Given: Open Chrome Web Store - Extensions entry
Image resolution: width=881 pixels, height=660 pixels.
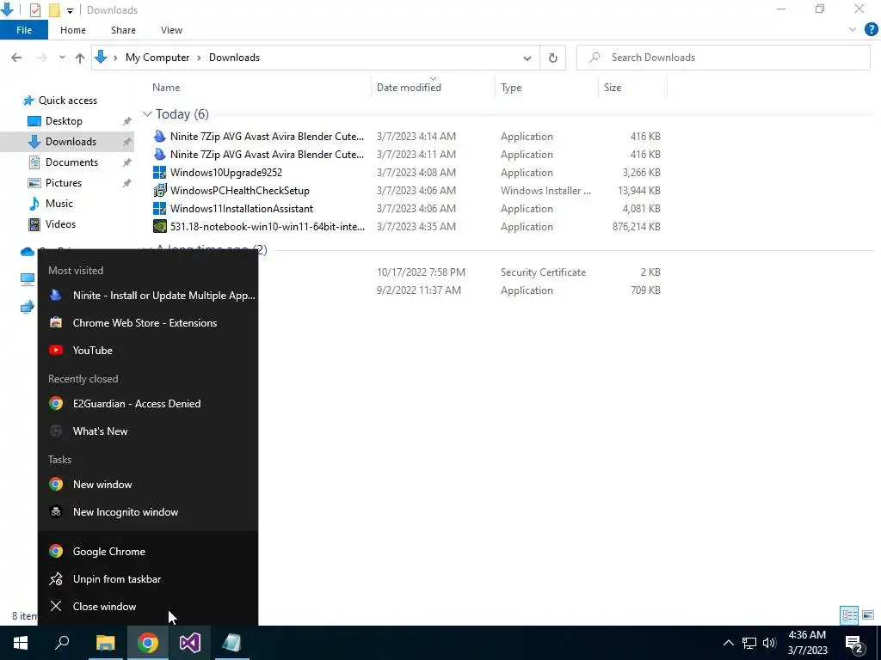Looking at the screenshot, I should (148, 323).
